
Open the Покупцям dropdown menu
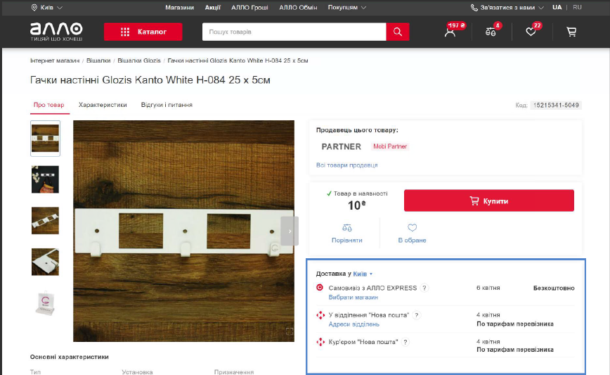[x=346, y=7]
